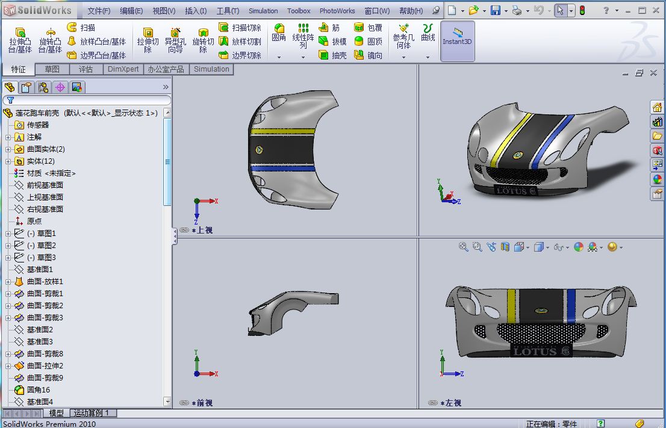The image size is (666, 428).
Task: Select the 圆顶 dome tool
Action: pyautogui.click(x=369, y=42)
